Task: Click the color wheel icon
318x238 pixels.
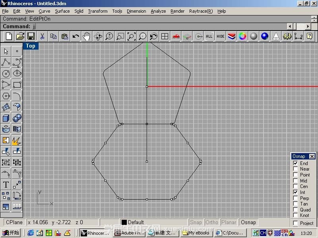Action: pos(242,36)
